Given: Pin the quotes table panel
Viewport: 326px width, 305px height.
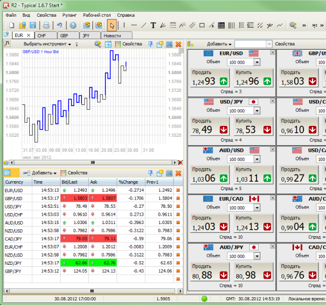Looking at the screenshot, I should (x=150, y=173).
